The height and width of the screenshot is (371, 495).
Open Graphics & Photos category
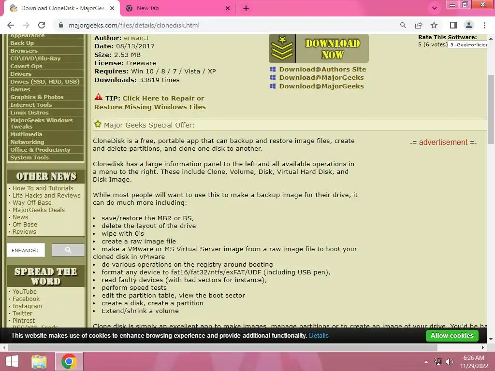(46, 97)
